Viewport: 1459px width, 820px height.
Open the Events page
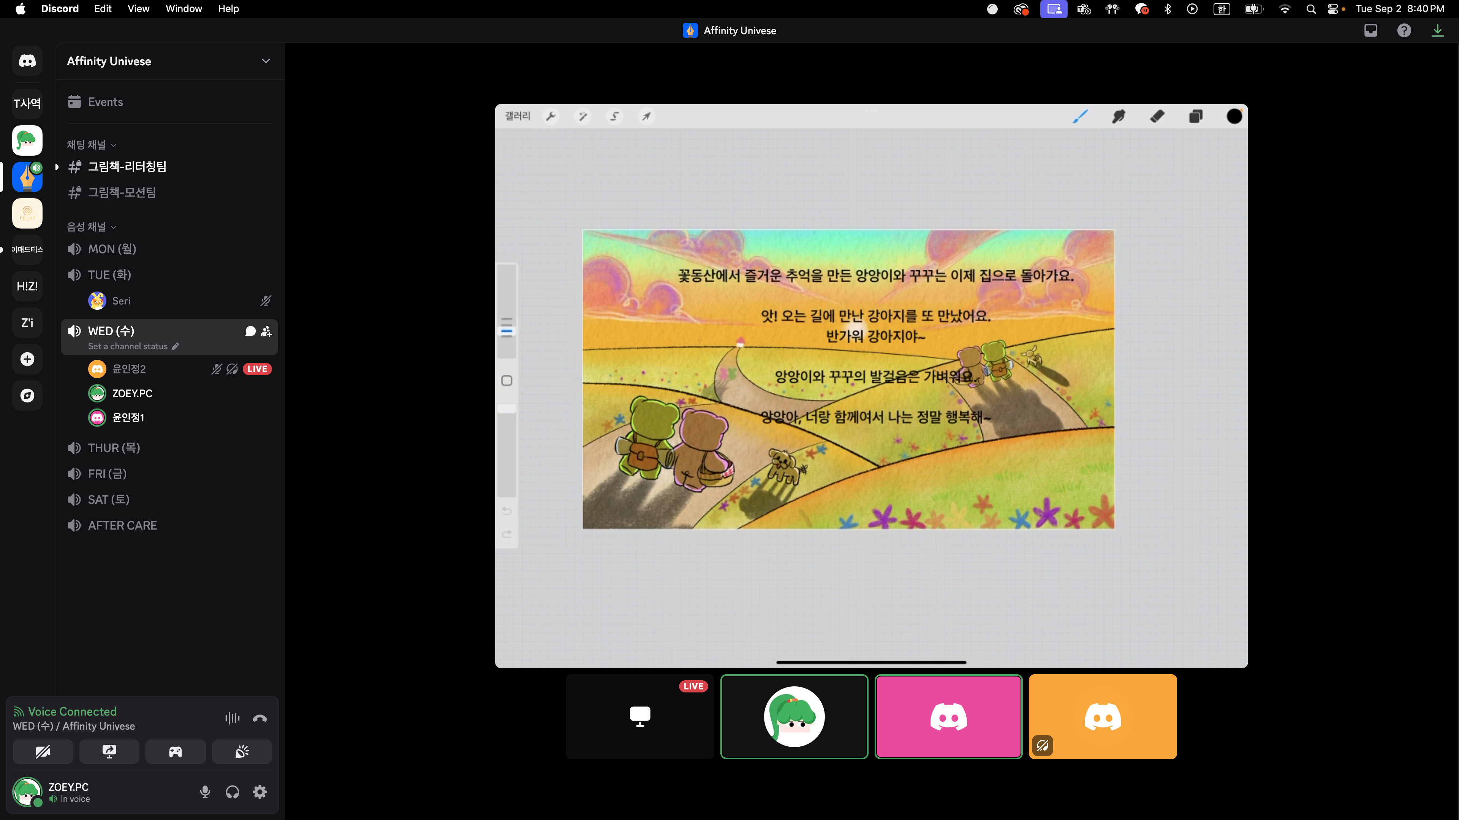pyautogui.click(x=105, y=102)
